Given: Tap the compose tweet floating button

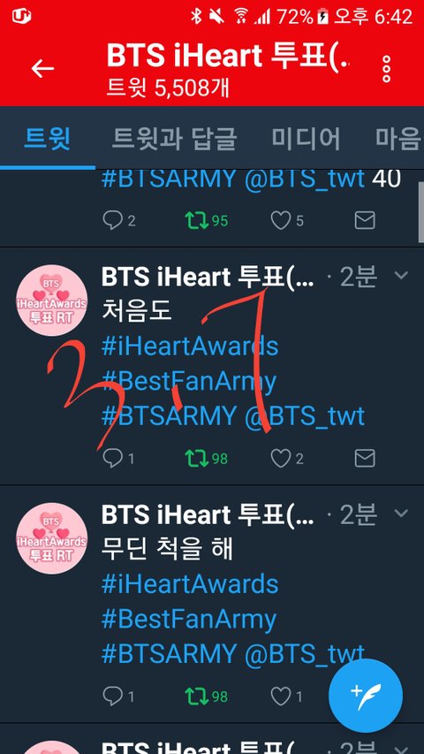Looking at the screenshot, I should (366, 696).
